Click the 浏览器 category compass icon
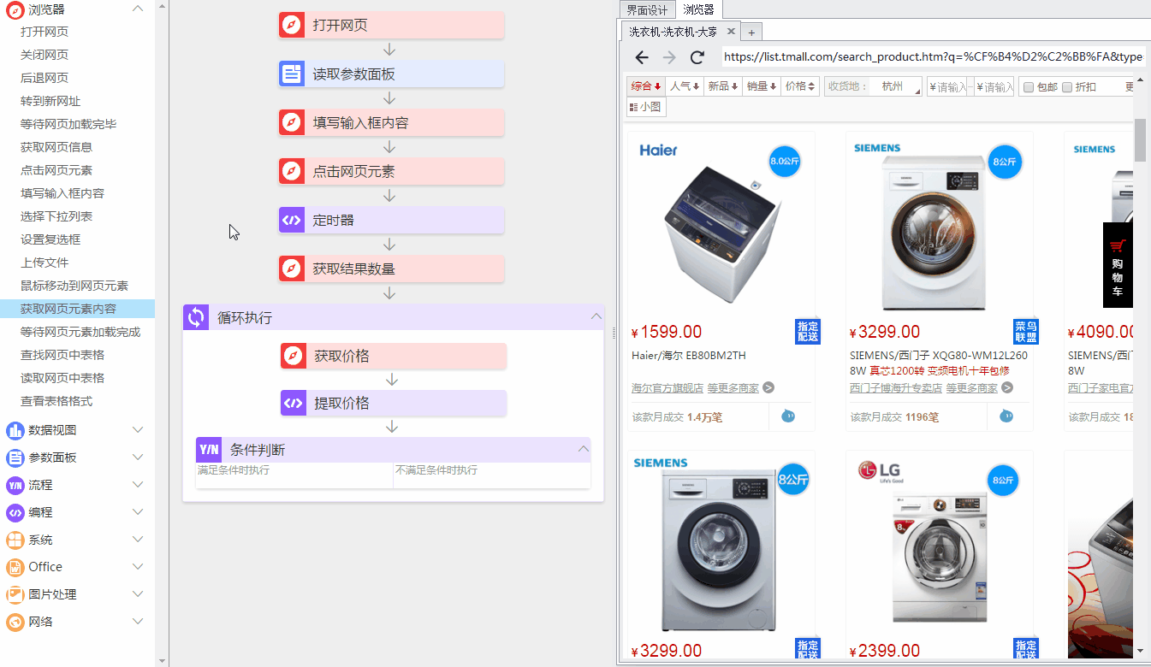Viewport: 1151px width, 667px height. 15,9
